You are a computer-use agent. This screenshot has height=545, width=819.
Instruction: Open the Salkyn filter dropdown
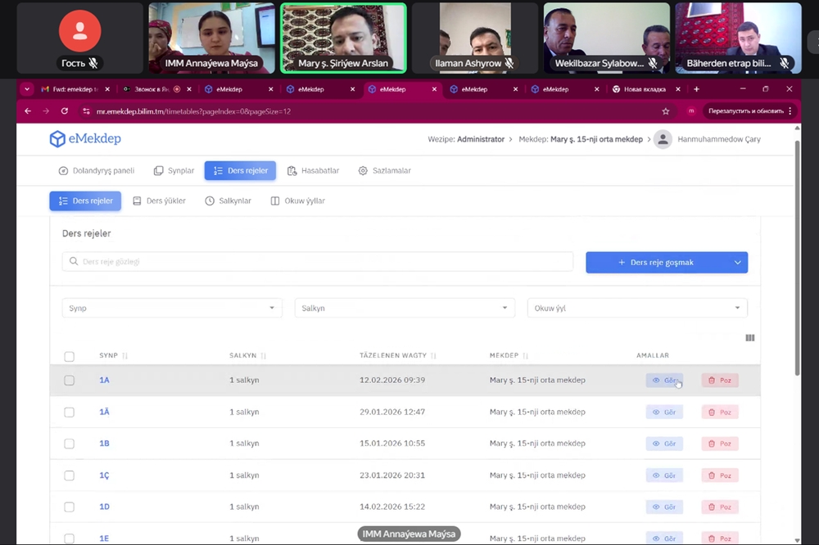point(405,309)
